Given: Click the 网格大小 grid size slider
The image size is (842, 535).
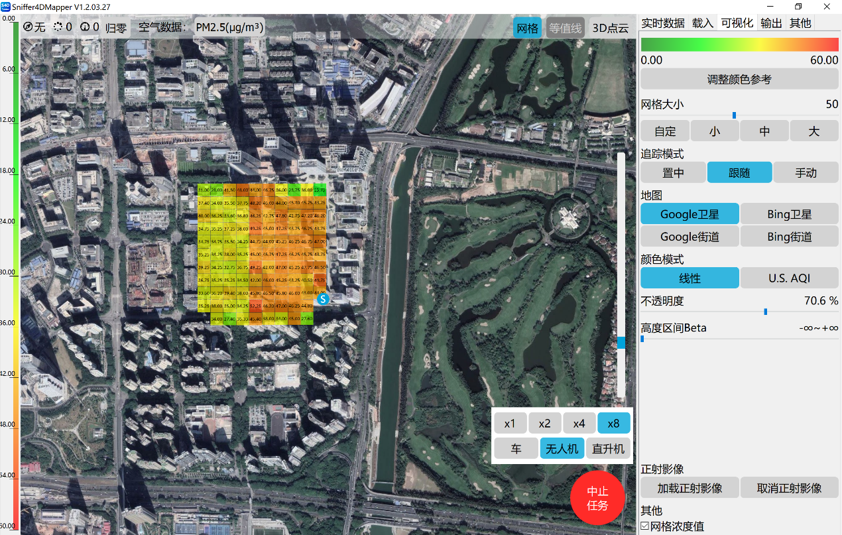Looking at the screenshot, I should [734, 115].
